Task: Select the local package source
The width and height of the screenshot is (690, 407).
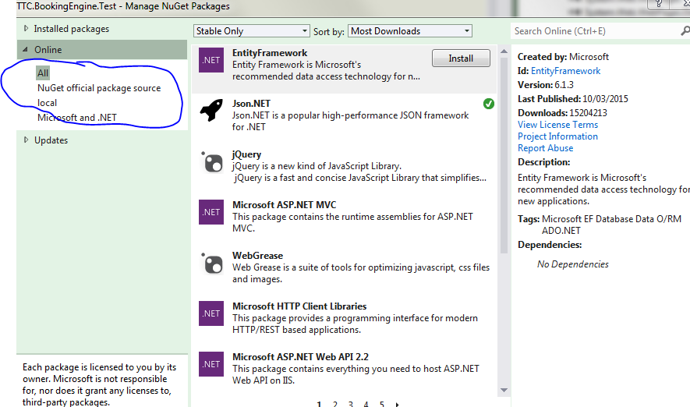Action: click(x=47, y=102)
